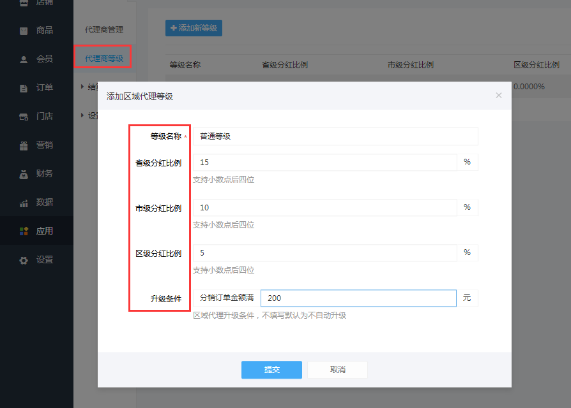Viewport: 571px width, 408px height.
Task: Click the 0.0000% table cell
Action: (x=529, y=87)
